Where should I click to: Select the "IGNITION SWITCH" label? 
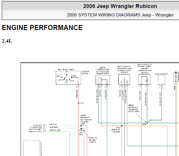85,73
